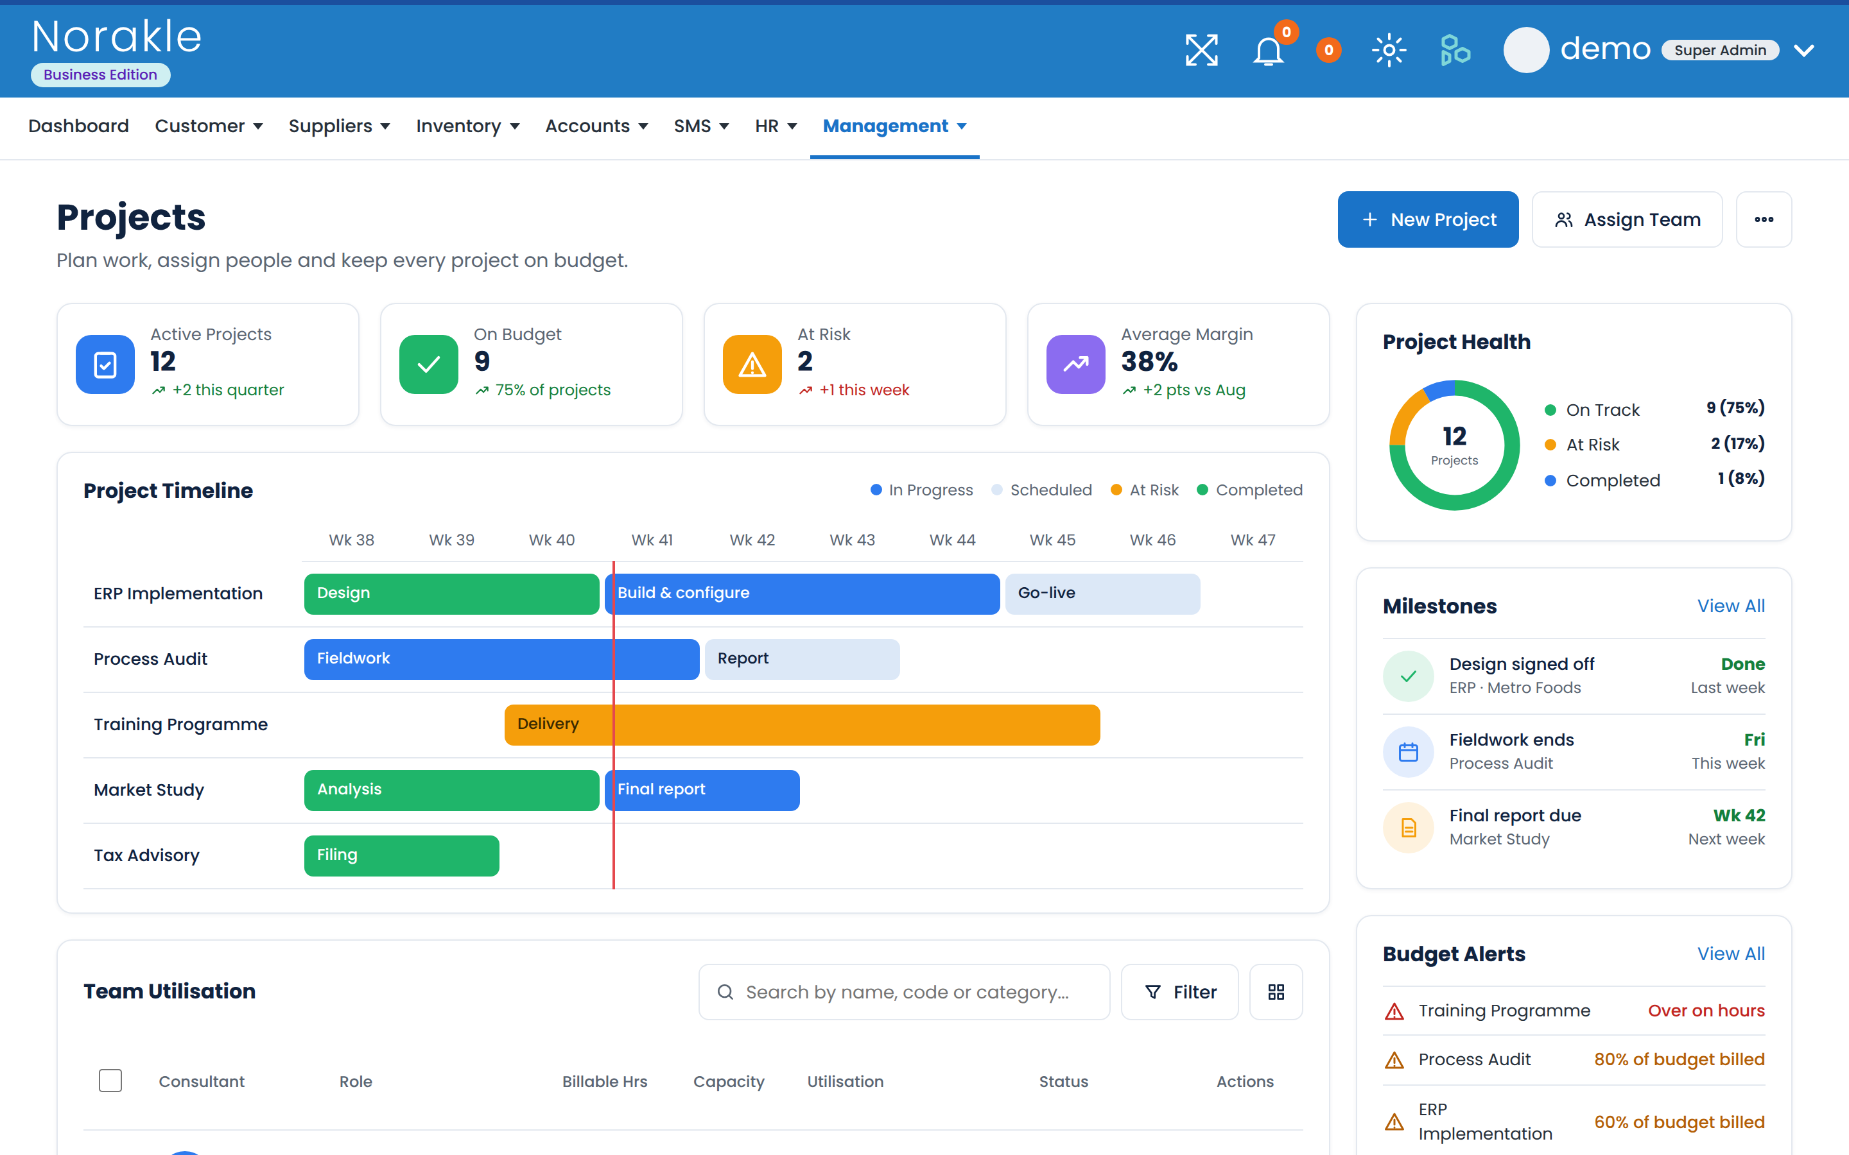The height and width of the screenshot is (1155, 1849).
Task: Click the Process Audit alert warning icon
Action: pyautogui.click(x=1394, y=1060)
